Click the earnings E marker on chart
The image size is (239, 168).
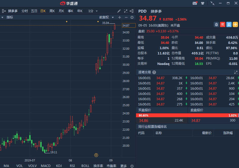coord(96,155)
